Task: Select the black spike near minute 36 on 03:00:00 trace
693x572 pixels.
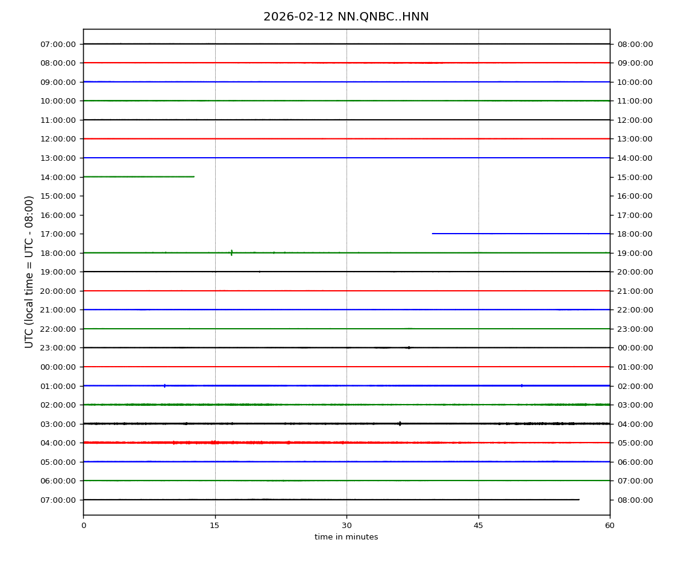Action: coord(400,423)
